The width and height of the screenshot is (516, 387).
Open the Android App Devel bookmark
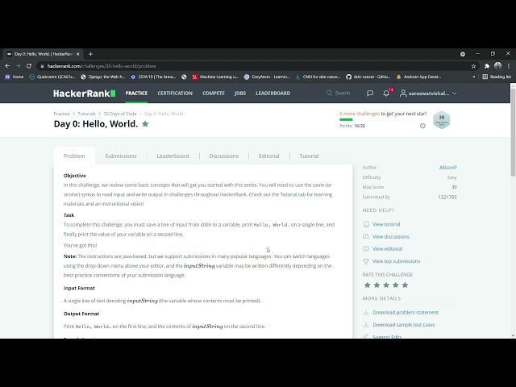tap(418, 77)
